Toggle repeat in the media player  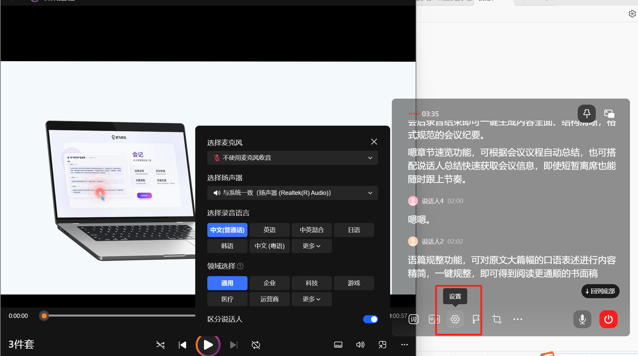pyautogui.click(x=256, y=345)
